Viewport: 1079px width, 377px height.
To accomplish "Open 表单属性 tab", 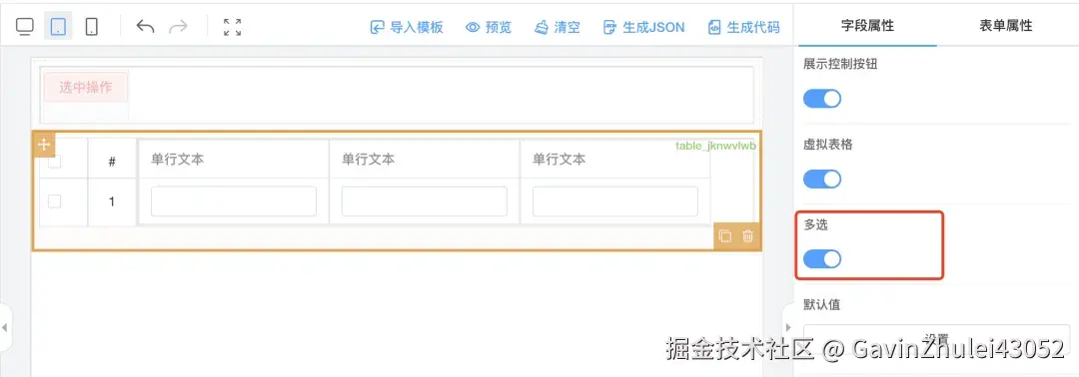I will 1005,26.
